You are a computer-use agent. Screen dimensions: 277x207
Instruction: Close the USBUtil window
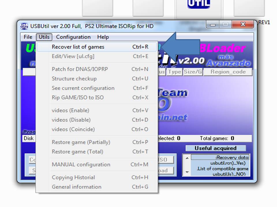tap(243, 24)
